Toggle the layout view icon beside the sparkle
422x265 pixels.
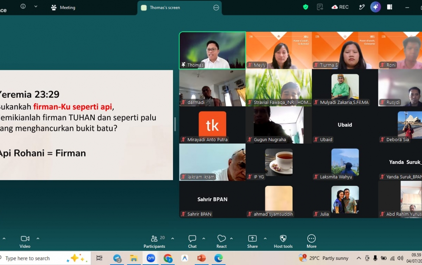(390, 7)
